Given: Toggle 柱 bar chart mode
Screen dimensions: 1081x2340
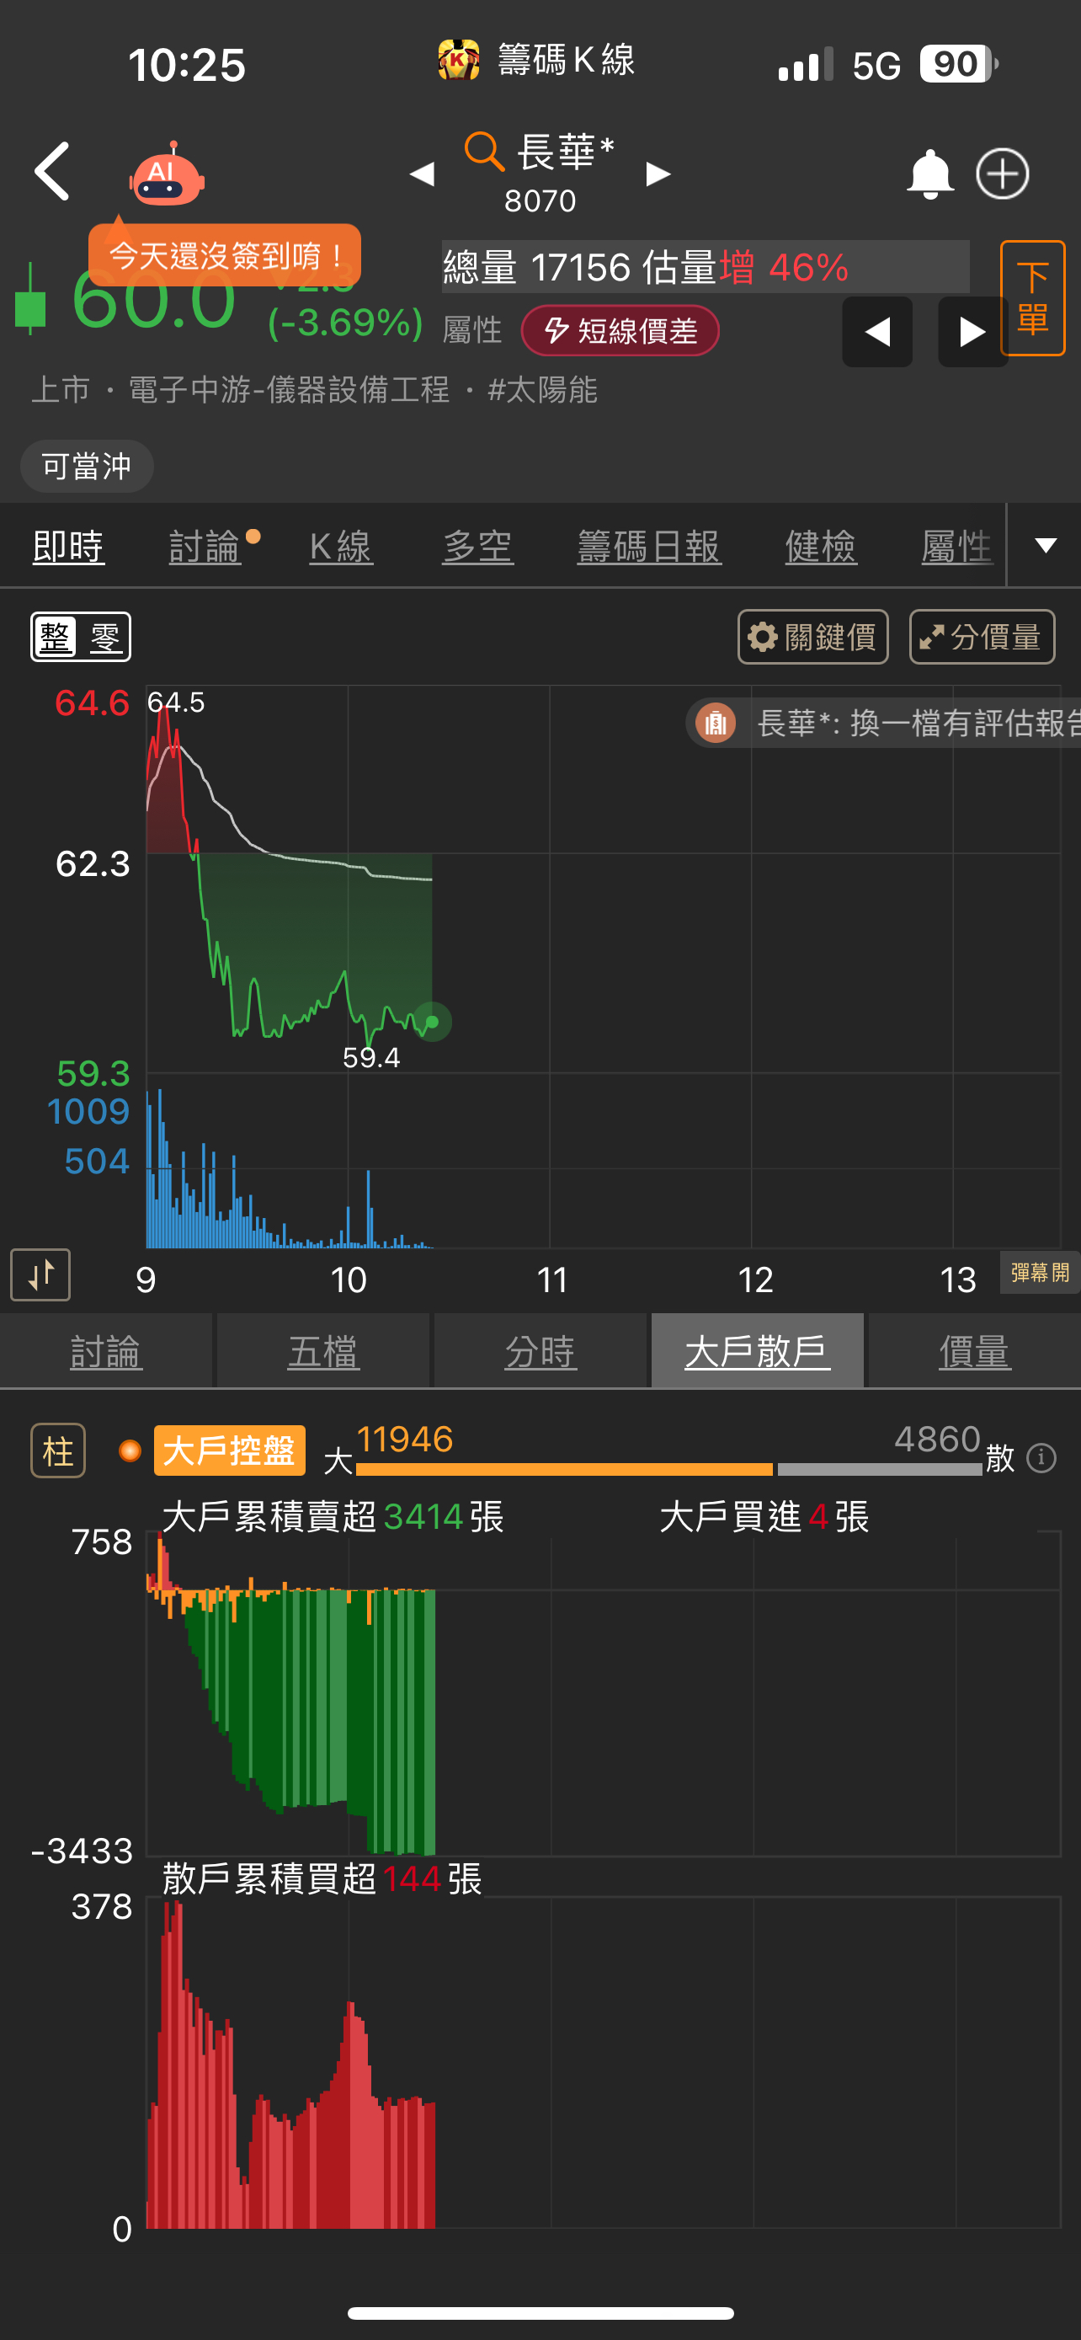Looking at the screenshot, I should [x=58, y=1450].
